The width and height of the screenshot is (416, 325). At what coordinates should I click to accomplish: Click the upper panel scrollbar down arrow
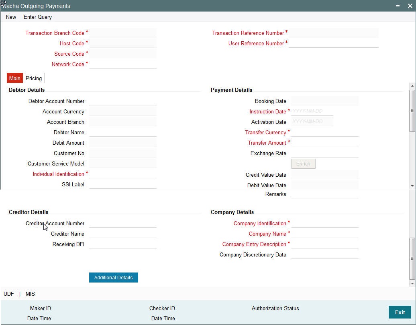click(412, 186)
